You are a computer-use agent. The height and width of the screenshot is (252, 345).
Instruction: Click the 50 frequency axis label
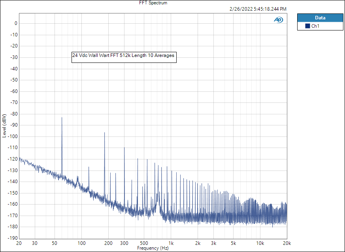tap(55, 243)
